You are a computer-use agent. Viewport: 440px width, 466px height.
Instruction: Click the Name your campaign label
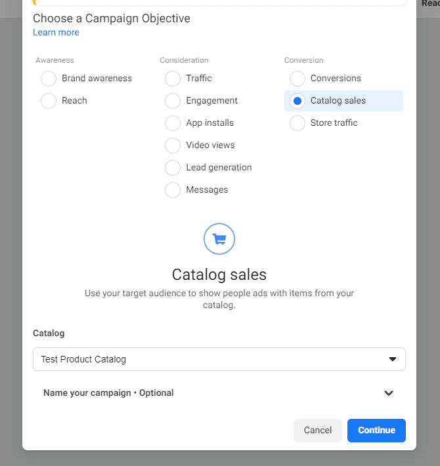tap(108, 393)
